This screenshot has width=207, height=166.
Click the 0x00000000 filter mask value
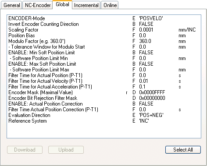(x=152, y=98)
